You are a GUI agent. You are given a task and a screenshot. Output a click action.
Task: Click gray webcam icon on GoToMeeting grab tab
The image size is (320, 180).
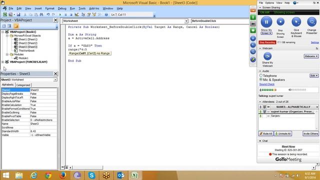coord(253,24)
